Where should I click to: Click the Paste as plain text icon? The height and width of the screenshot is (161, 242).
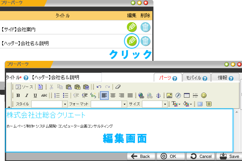[77, 87]
